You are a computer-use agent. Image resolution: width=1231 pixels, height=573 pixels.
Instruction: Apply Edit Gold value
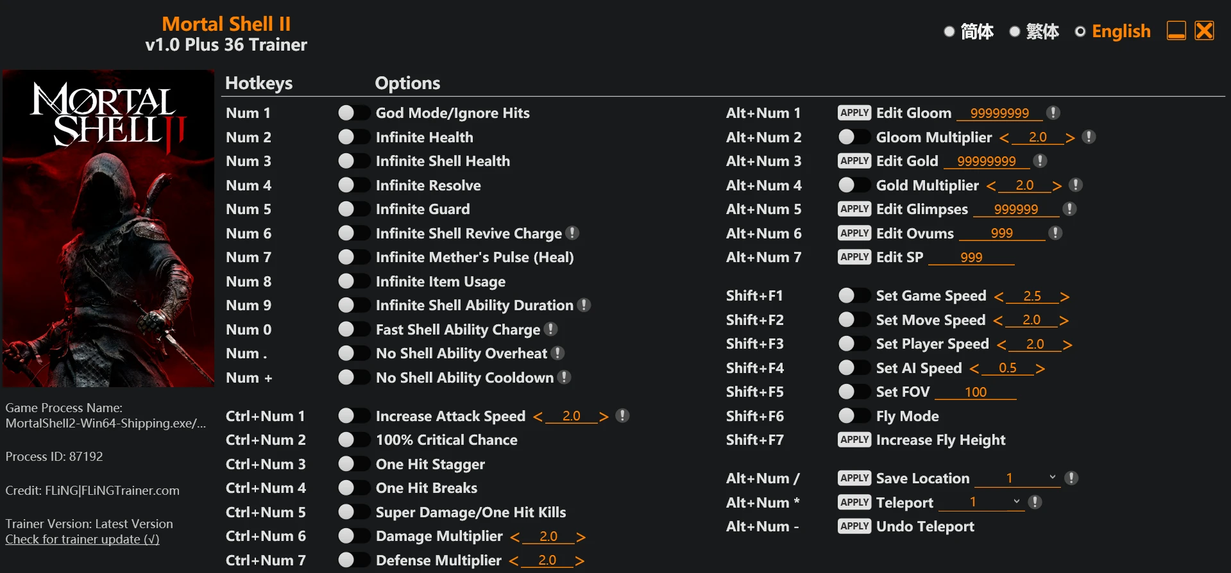pos(854,161)
